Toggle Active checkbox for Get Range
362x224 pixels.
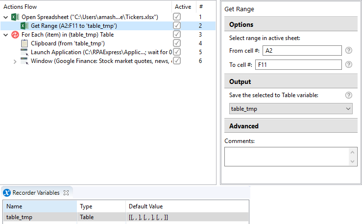pyautogui.click(x=177, y=25)
